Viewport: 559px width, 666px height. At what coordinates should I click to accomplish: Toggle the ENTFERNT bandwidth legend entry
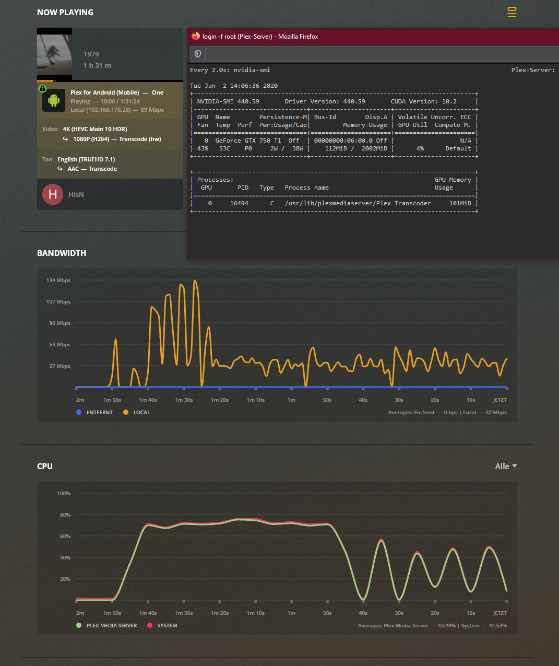pyautogui.click(x=94, y=413)
